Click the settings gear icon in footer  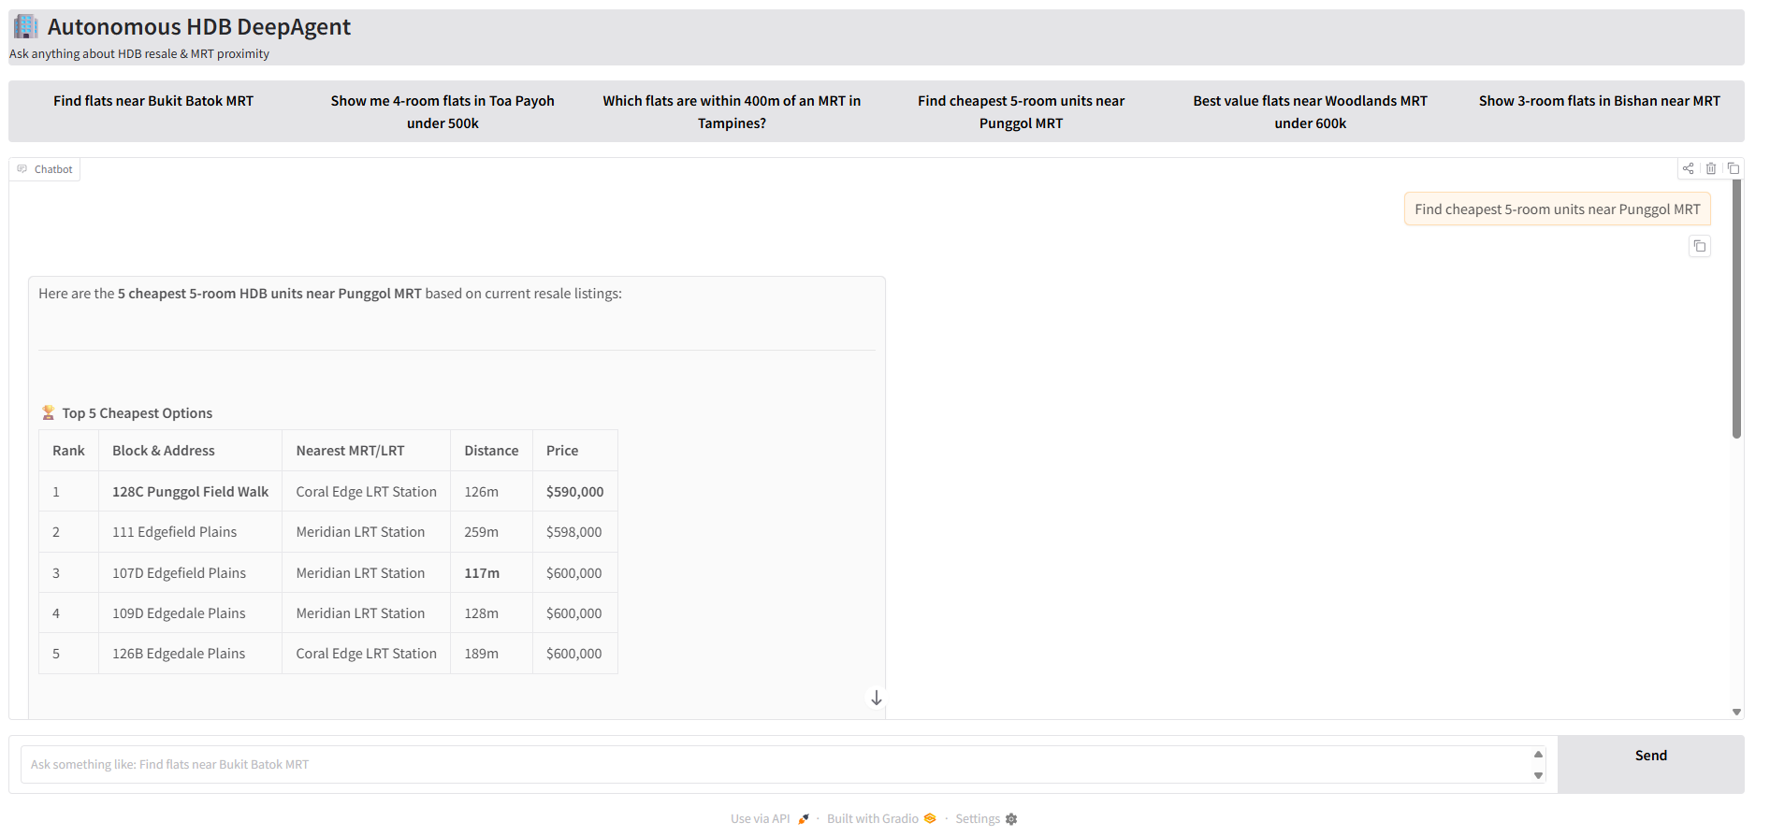[x=1010, y=819]
